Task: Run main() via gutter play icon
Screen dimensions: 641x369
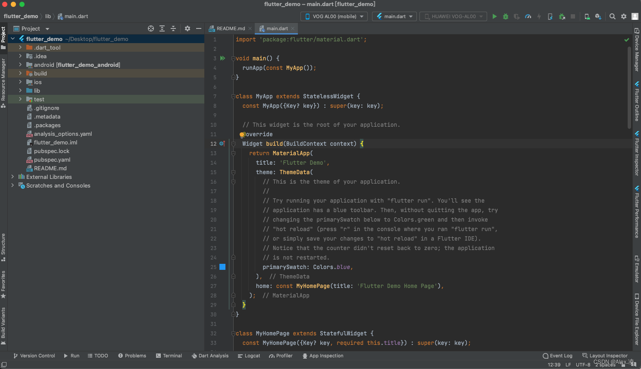Action: click(222, 58)
